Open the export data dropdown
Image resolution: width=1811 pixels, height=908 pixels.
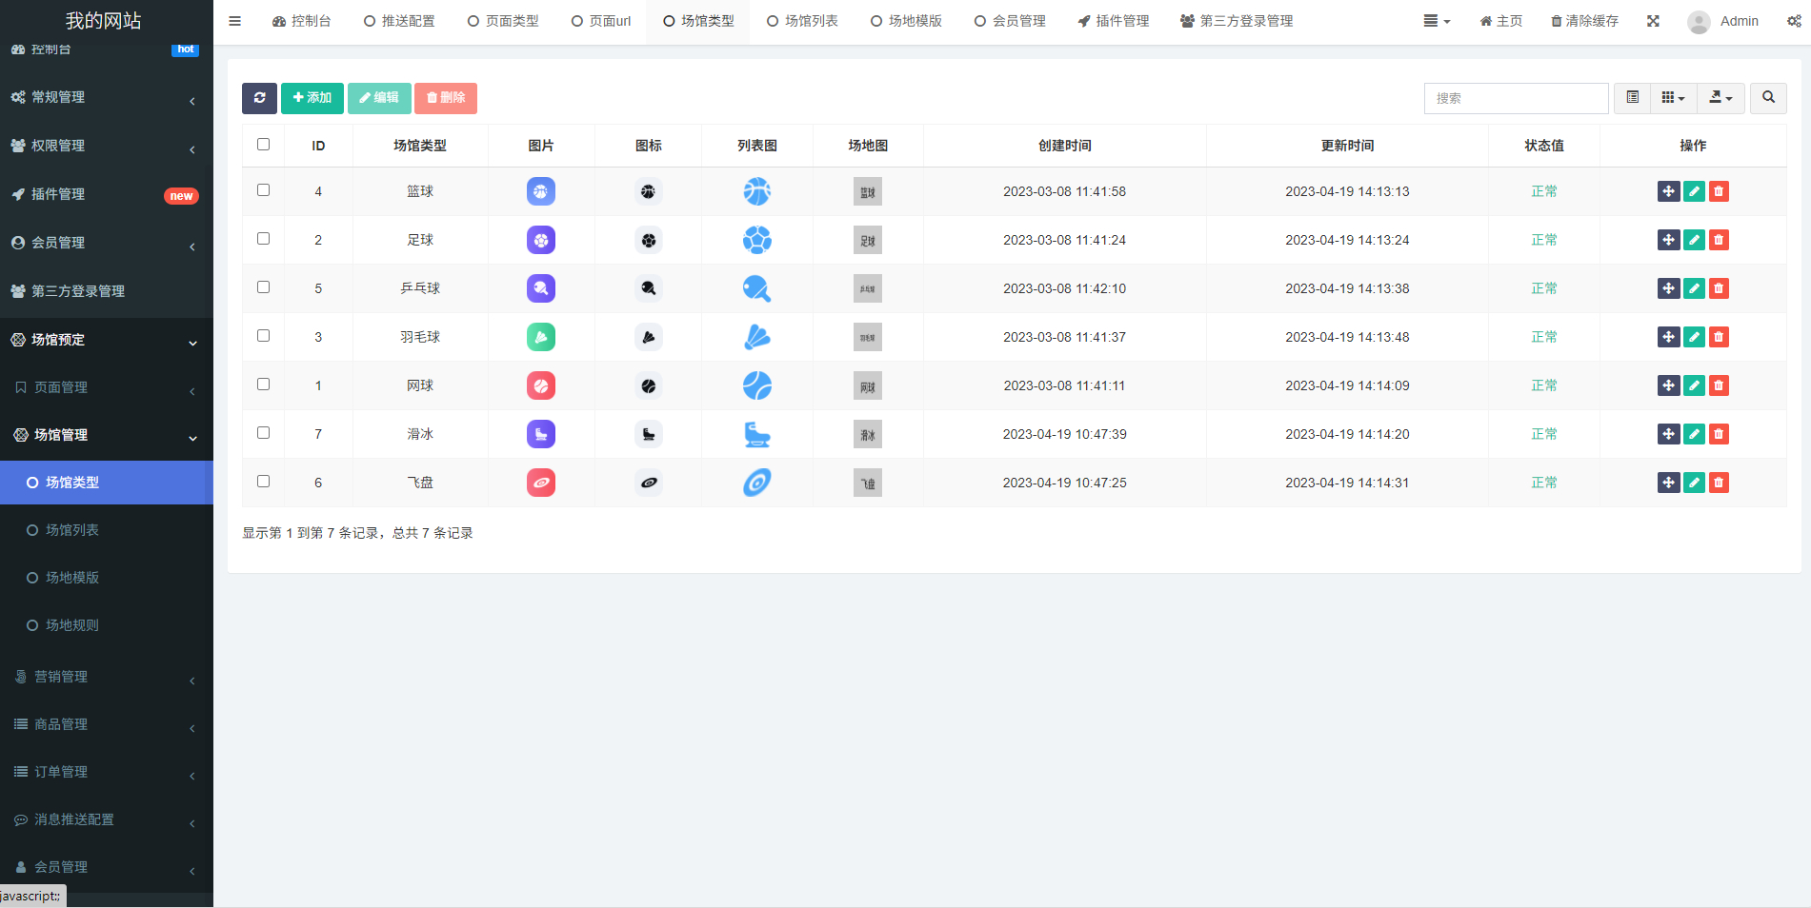[1720, 98]
